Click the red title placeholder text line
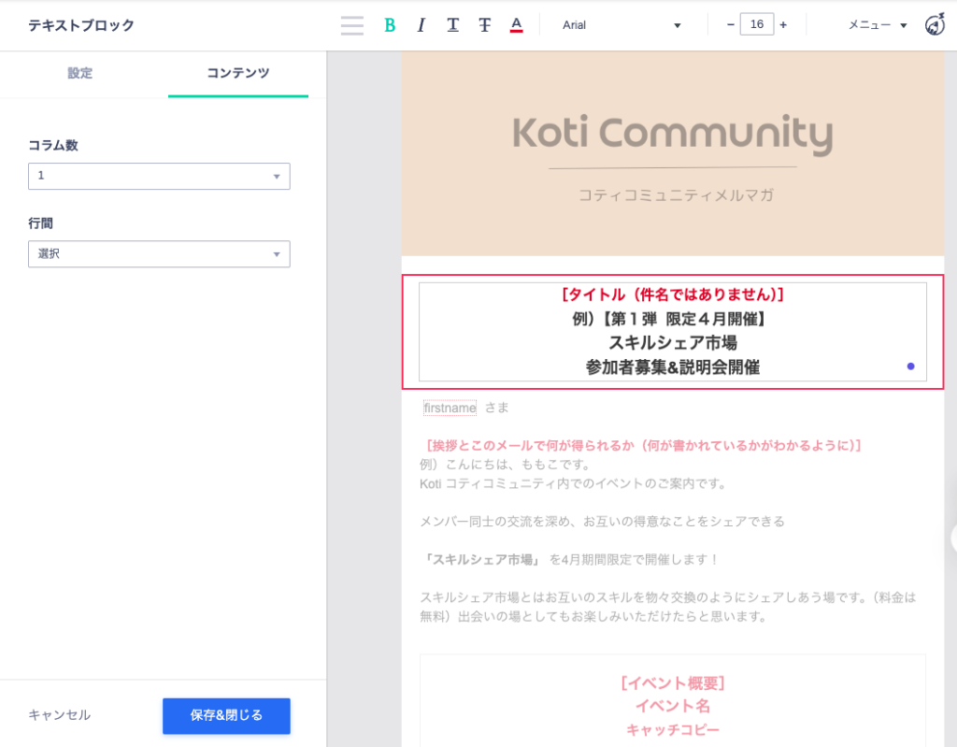This screenshot has width=957, height=747. pos(673,295)
